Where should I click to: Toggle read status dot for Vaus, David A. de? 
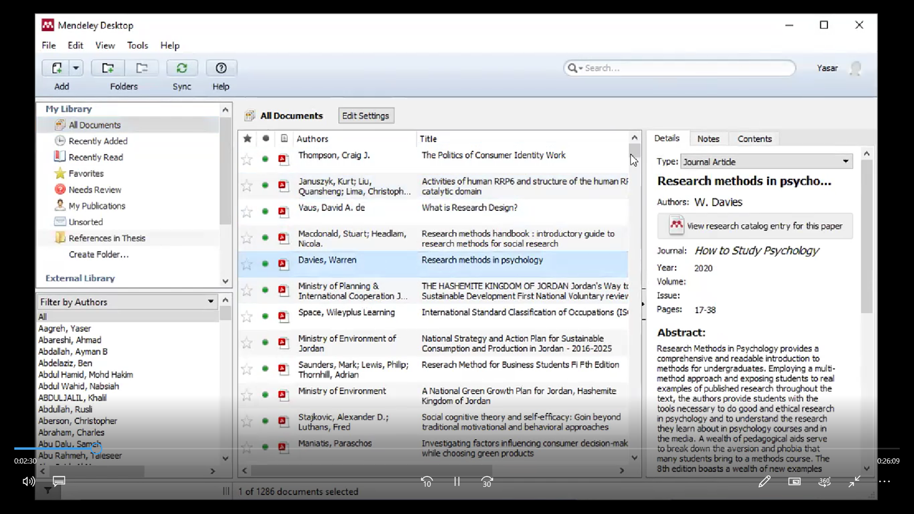pos(265,211)
